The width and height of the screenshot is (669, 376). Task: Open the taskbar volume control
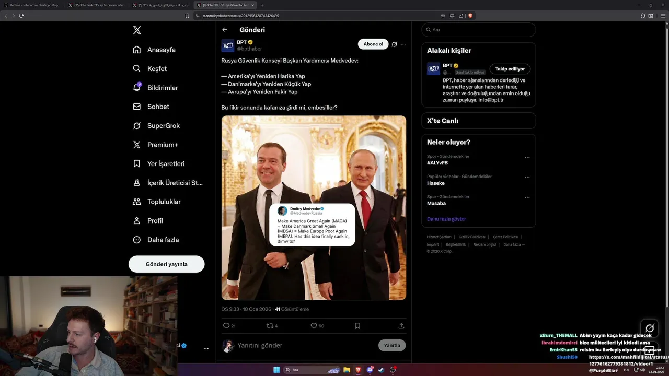tap(642, 370)
